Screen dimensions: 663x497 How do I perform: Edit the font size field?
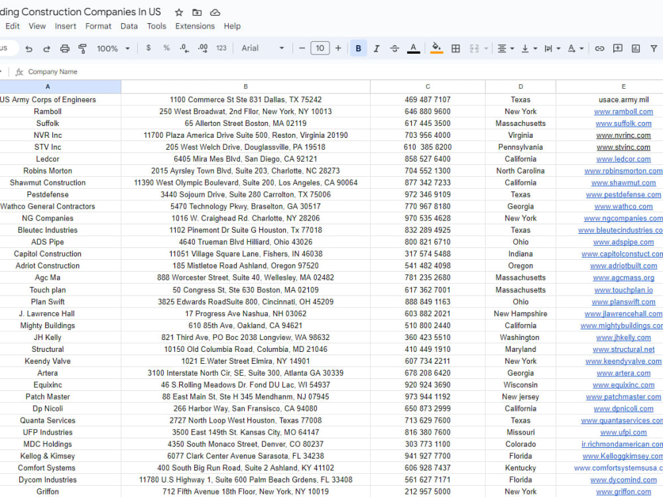coord(320,48)
